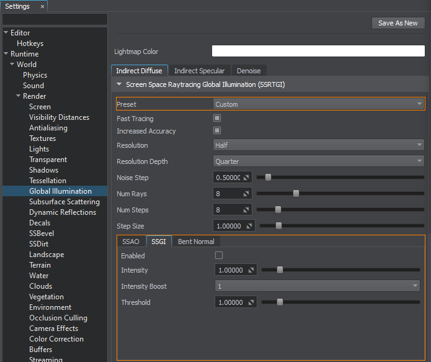Enable SSGI with the Enabled checkbox
This screenshot has height=362, width=431.
(218, 255)
